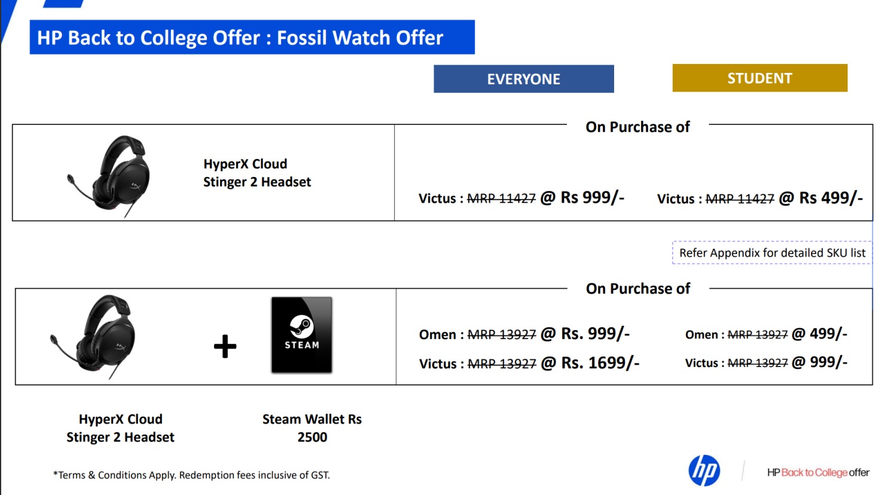Select the Steam wallet card image

coord(301,335)
